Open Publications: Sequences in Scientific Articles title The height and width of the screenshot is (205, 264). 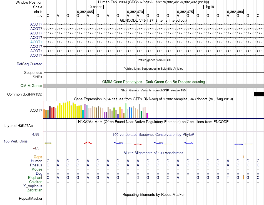[153, 69]
